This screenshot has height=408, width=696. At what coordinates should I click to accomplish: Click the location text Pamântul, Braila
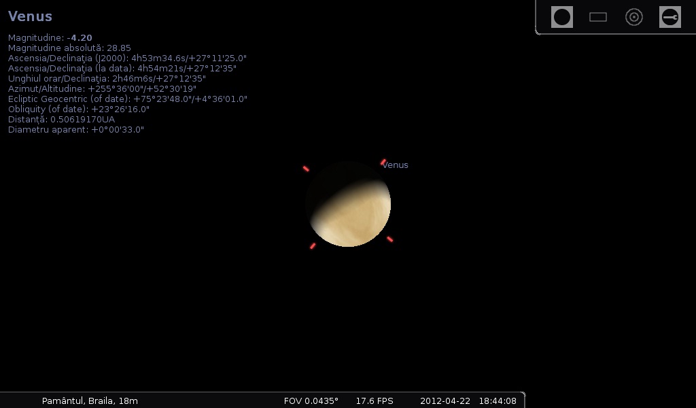pyautogui.click(x=90, y=401)
